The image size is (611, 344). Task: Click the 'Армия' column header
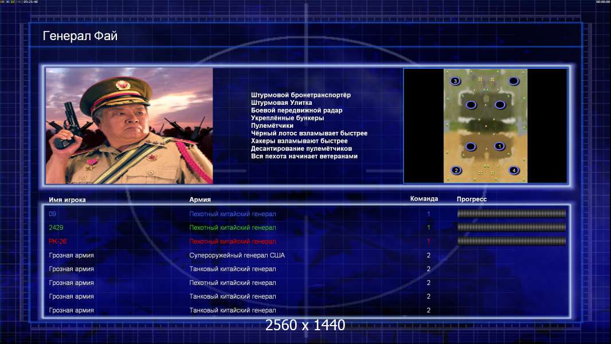pyautogui.click(x=200, y=200)
